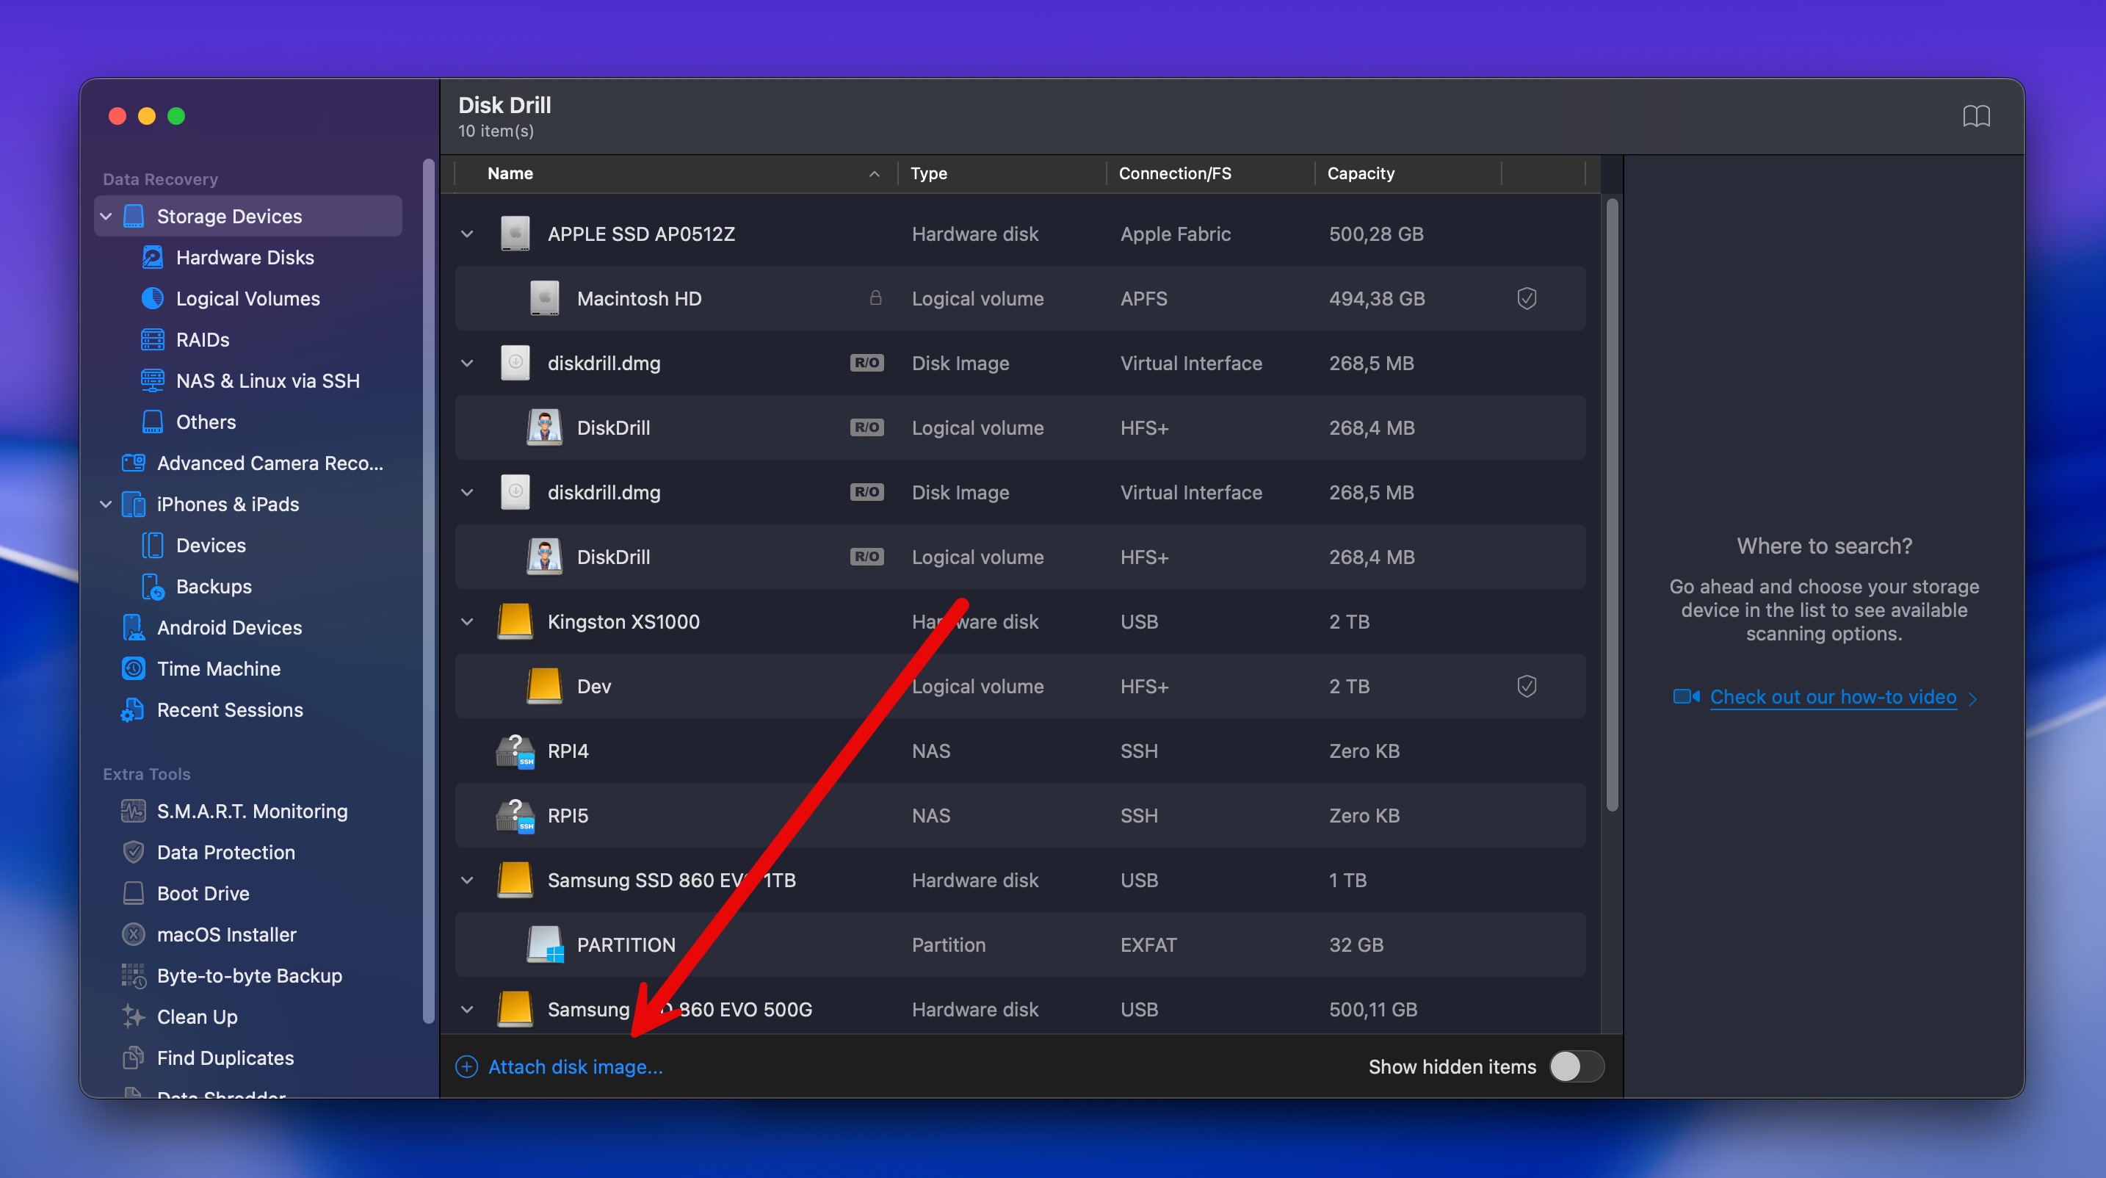This screenshot has height=1178, width=2106.
Task: Click the lock icon on Macintosh HD row
Action: pyautogui.click(x=877, y=298)
